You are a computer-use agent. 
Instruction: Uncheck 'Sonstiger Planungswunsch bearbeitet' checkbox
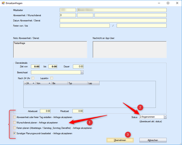point(15,134)
